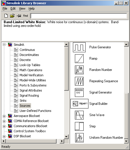Select the Sine Wave block icon
Screen dimensions: 130x150
[79, 115]
